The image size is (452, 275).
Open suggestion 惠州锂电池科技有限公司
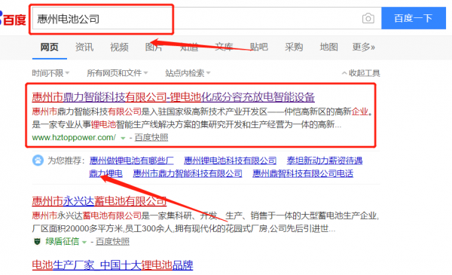coord(230,160)
